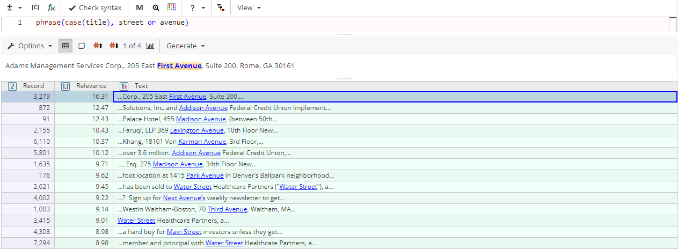Click the Check syntax button
The height and width of the screenshot is (249, 678).
coord(95,8)
